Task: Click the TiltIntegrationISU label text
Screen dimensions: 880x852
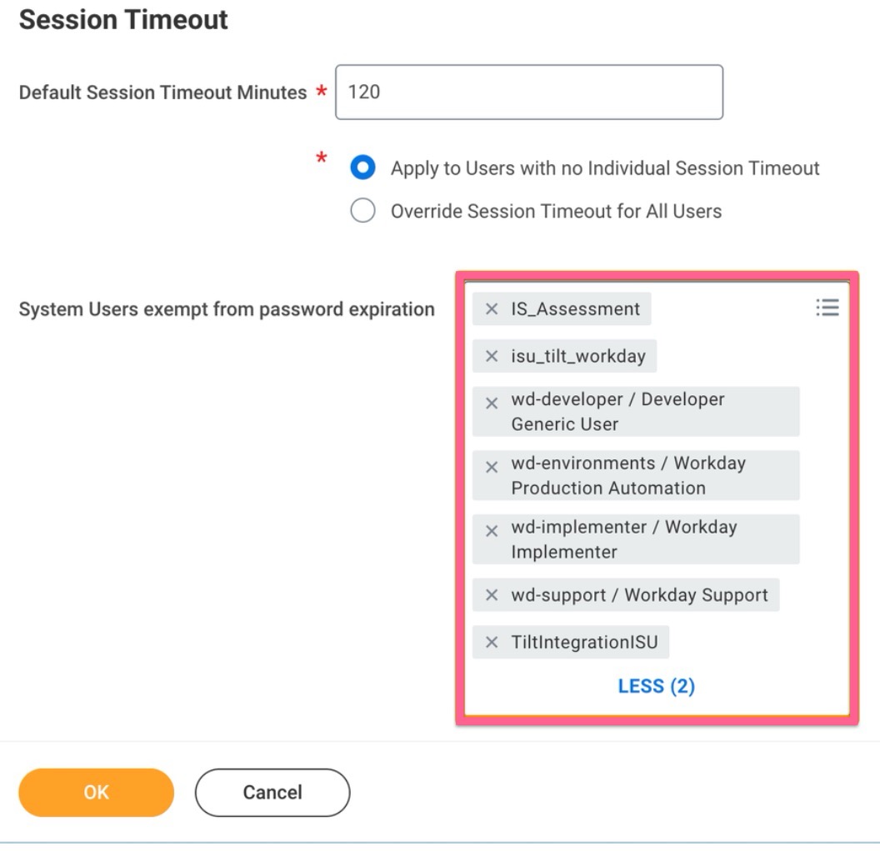Action: tap(584, 642)
